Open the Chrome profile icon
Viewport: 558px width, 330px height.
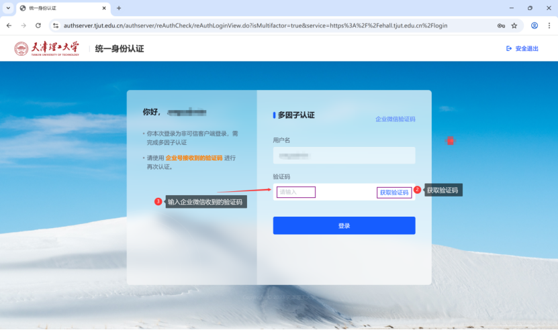(x=534, y=25)
